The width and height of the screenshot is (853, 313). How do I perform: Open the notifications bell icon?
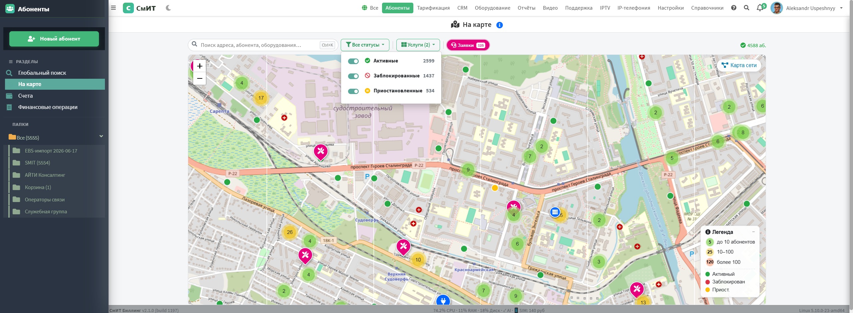[x=760, y=8]
